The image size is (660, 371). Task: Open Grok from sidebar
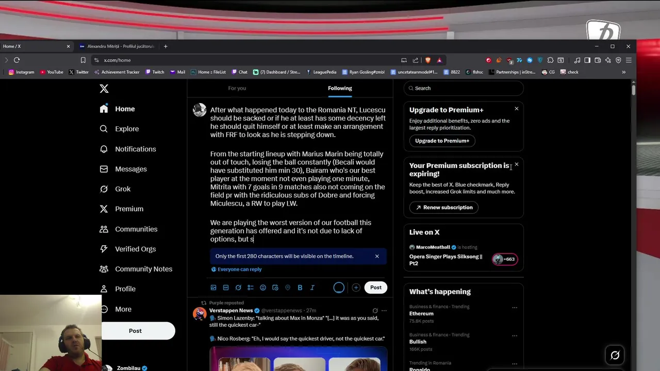click(x=115, y=189)
